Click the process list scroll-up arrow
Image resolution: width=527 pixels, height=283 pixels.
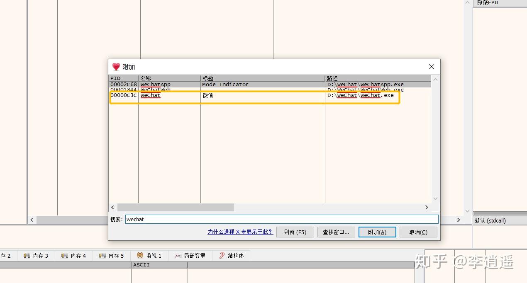(435, 80)
